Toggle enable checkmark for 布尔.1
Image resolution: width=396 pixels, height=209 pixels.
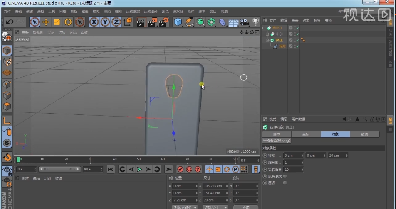[298, 28]
